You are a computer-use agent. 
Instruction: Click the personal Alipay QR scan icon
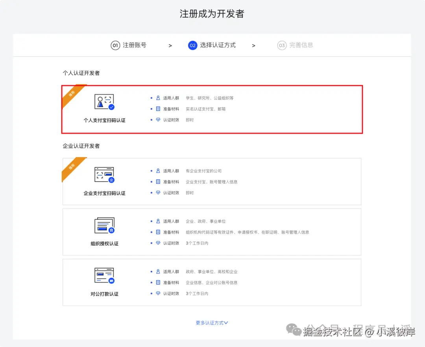pos(104,102)
